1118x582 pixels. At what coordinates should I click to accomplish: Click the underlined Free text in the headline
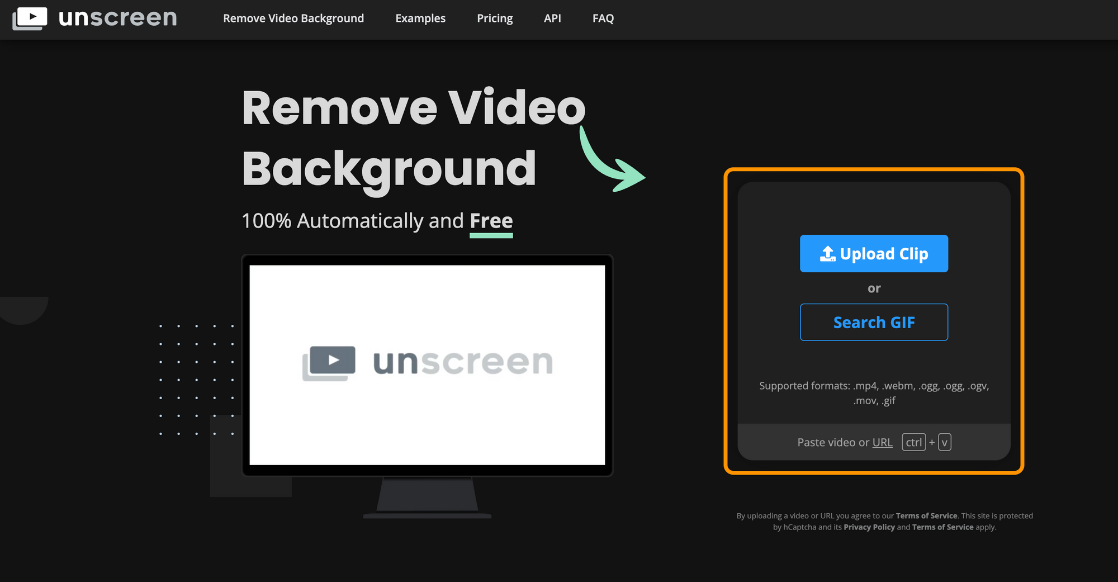pyautogui.click(x=491, y=221)
